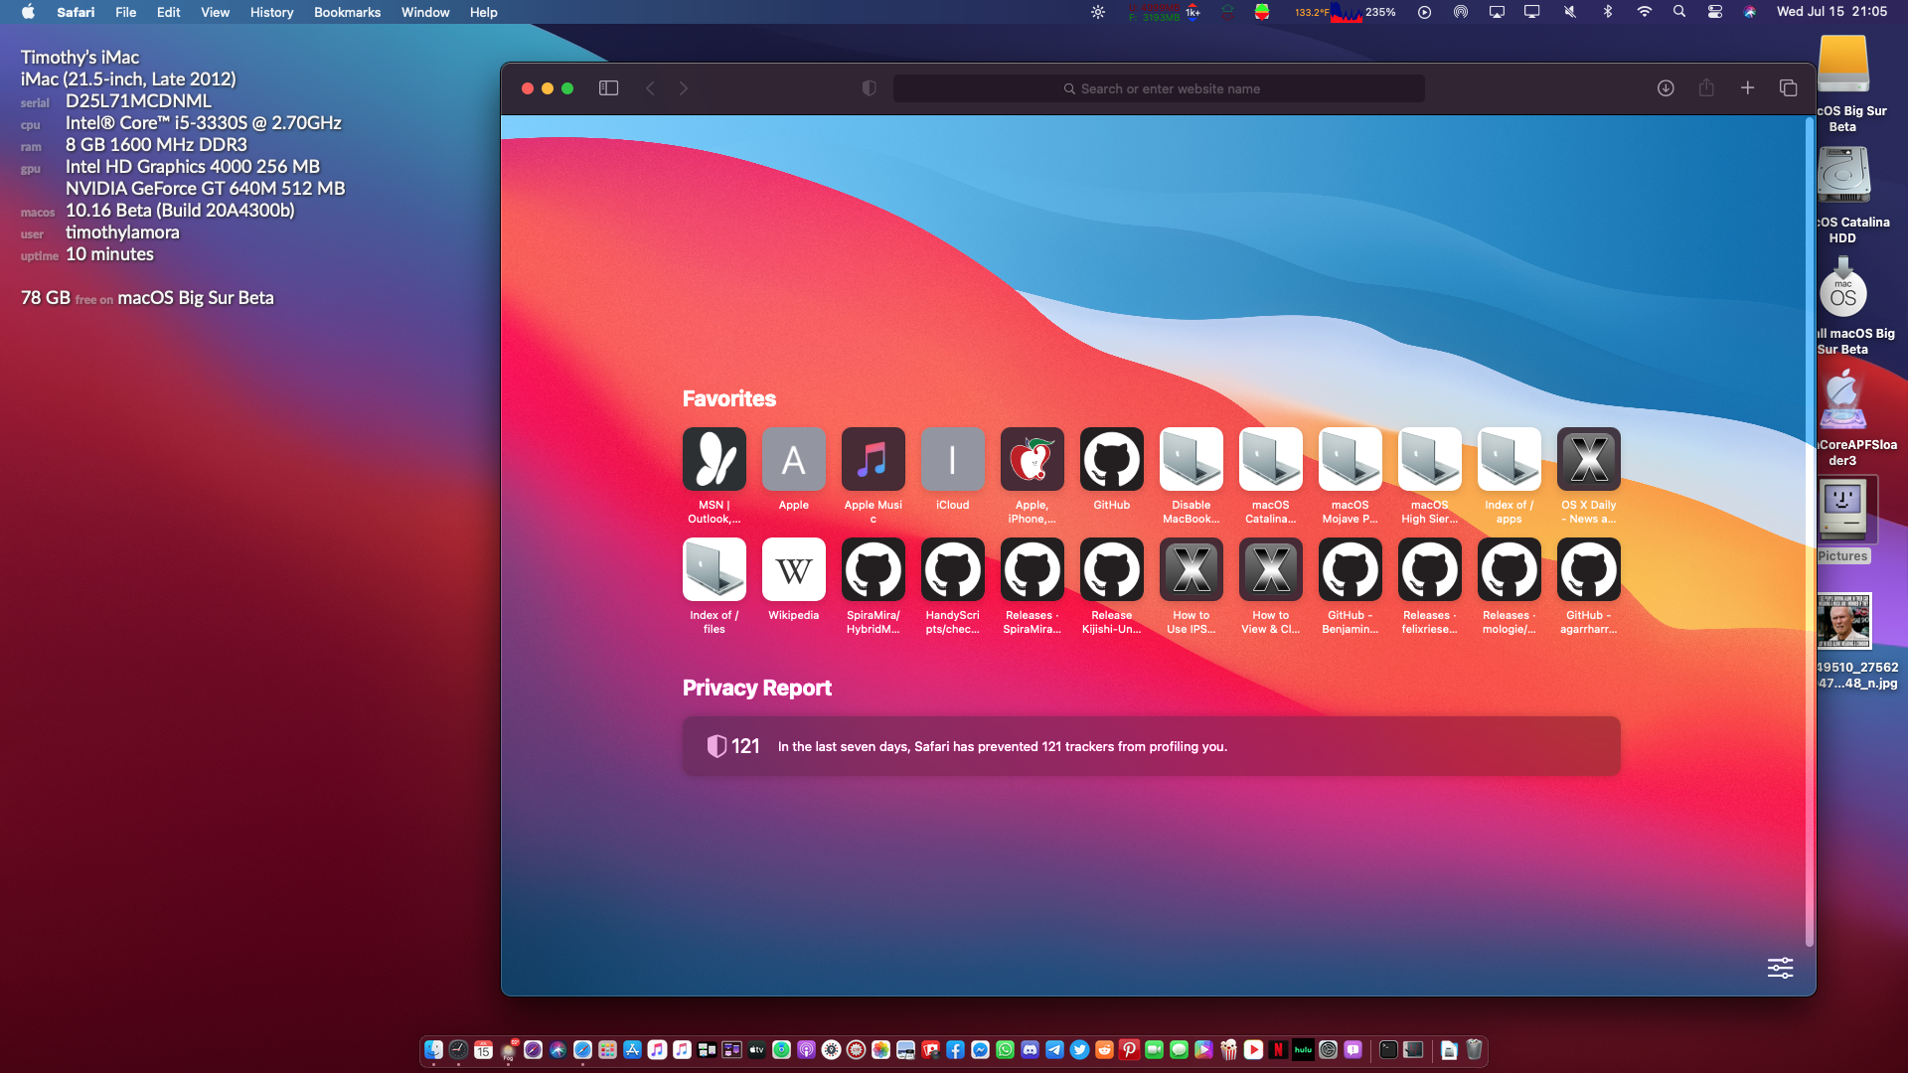Screen dimensions: 1908x1073
Task: Open the Safari menu in menu bar
Action: click(x=76, y=12)
